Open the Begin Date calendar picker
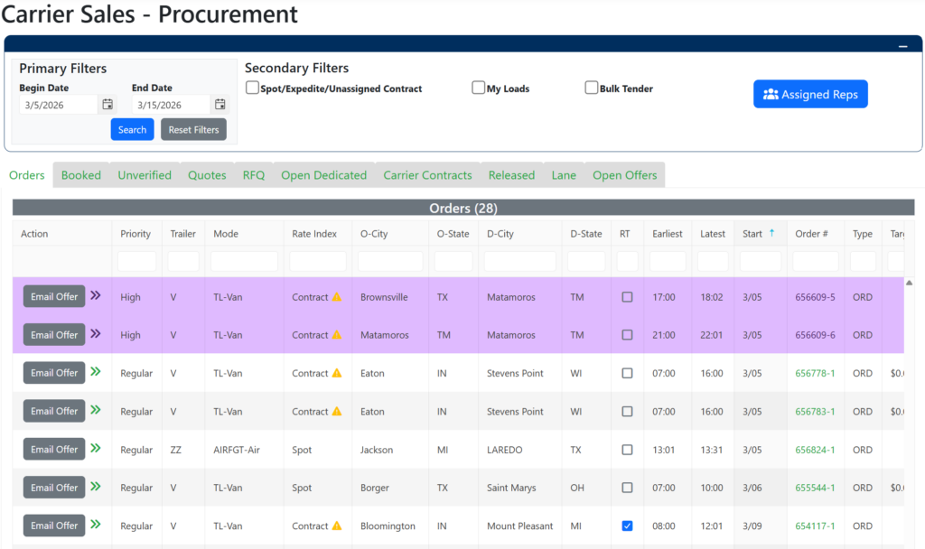 pyautogui.click(x=107, y=105)
